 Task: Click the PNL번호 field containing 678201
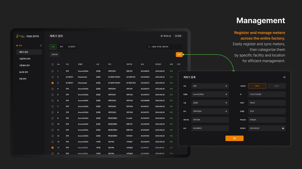[x=267, y=120]
